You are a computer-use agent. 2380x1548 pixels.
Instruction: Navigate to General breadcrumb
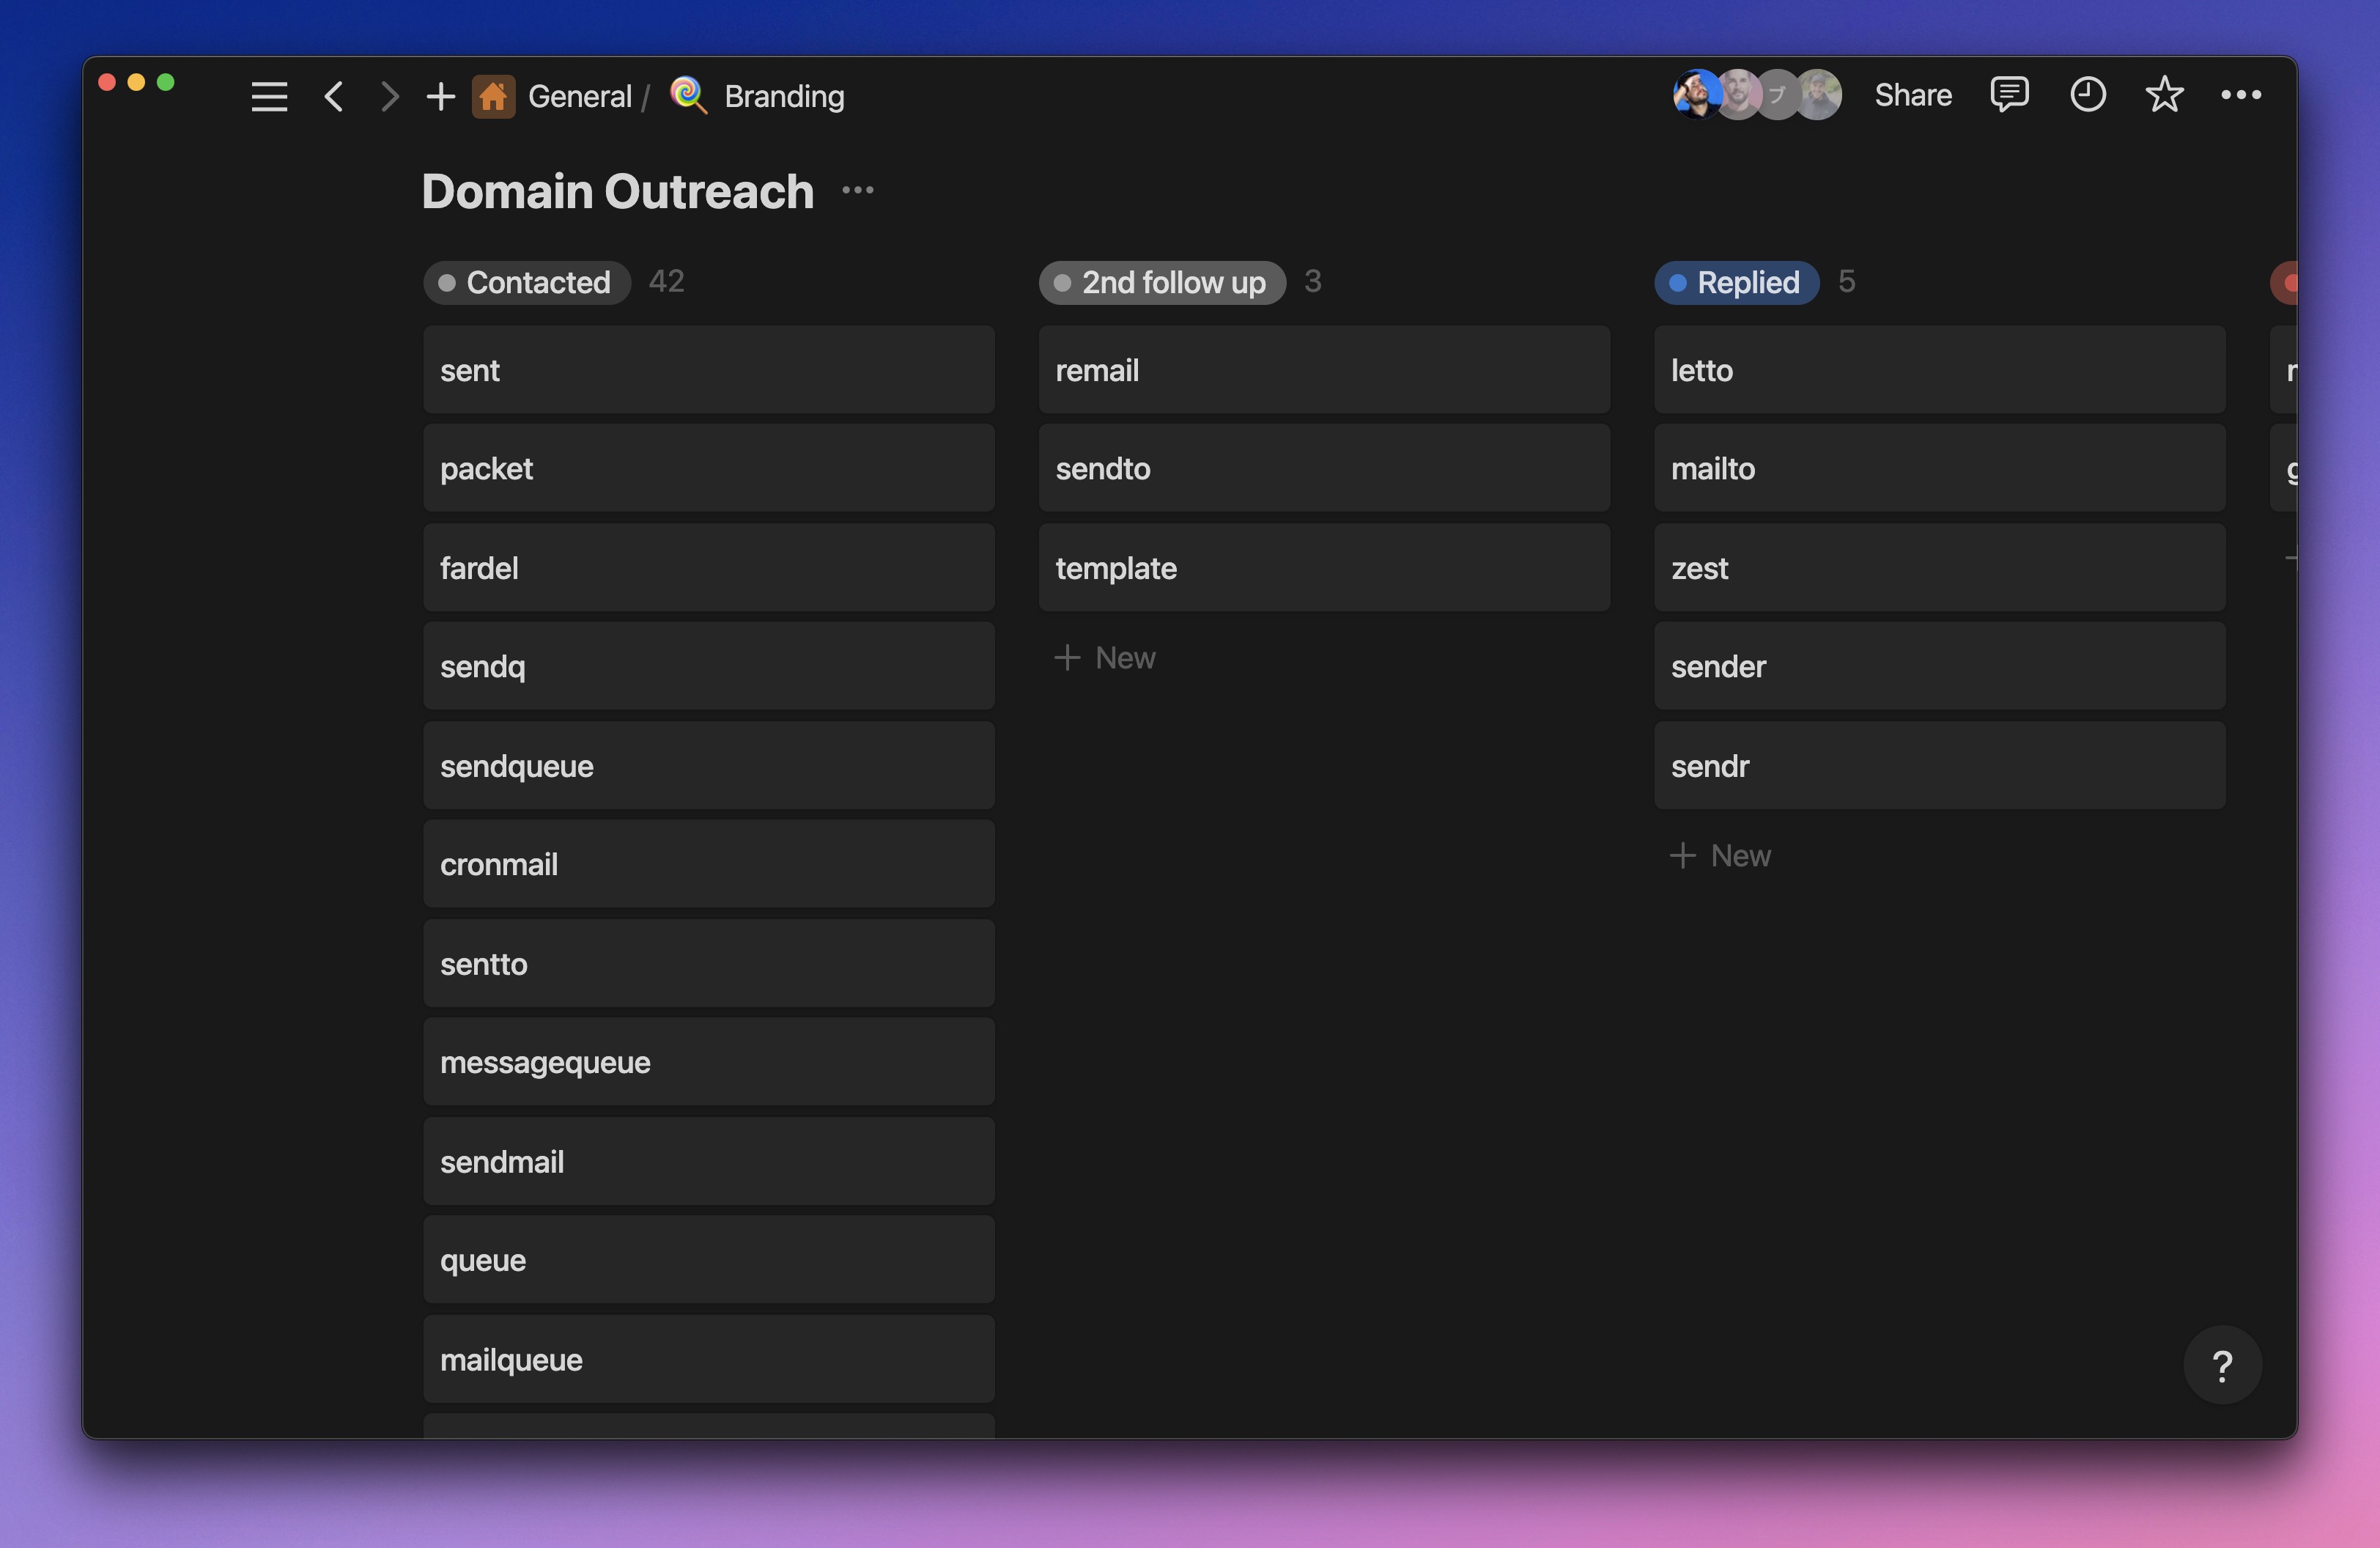(x=579, y=96)
